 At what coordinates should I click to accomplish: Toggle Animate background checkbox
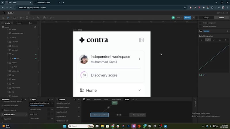click(x=200, y=26)
